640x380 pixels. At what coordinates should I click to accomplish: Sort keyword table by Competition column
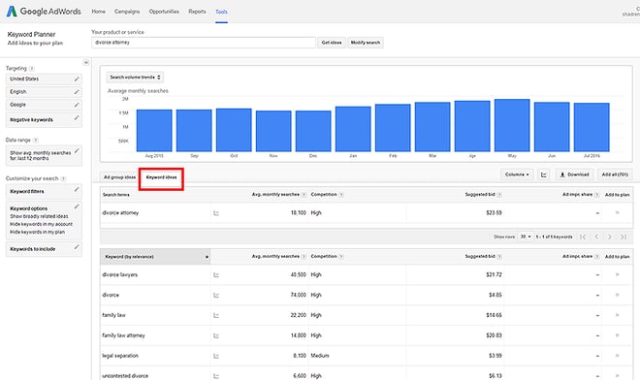coord(324,257)
